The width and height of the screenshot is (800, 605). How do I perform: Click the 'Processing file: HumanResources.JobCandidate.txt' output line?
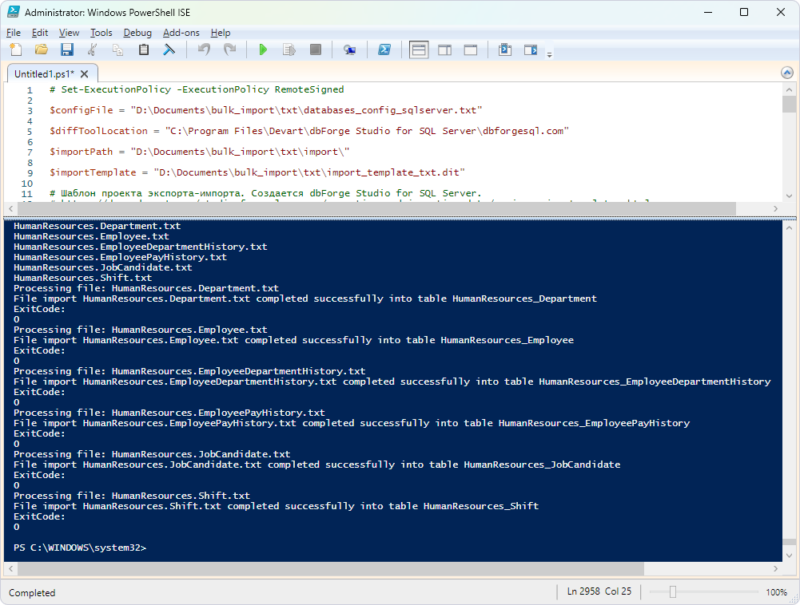[152, 454]
